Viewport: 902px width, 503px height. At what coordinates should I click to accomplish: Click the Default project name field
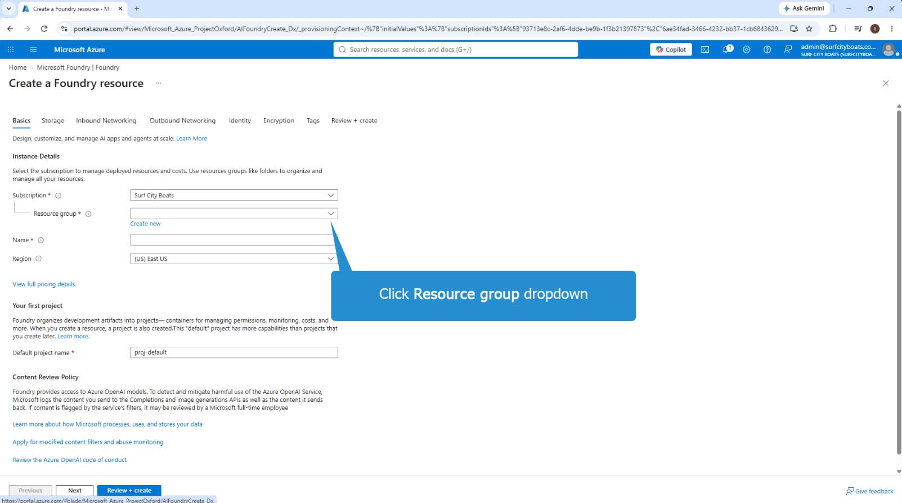[234, 352]
